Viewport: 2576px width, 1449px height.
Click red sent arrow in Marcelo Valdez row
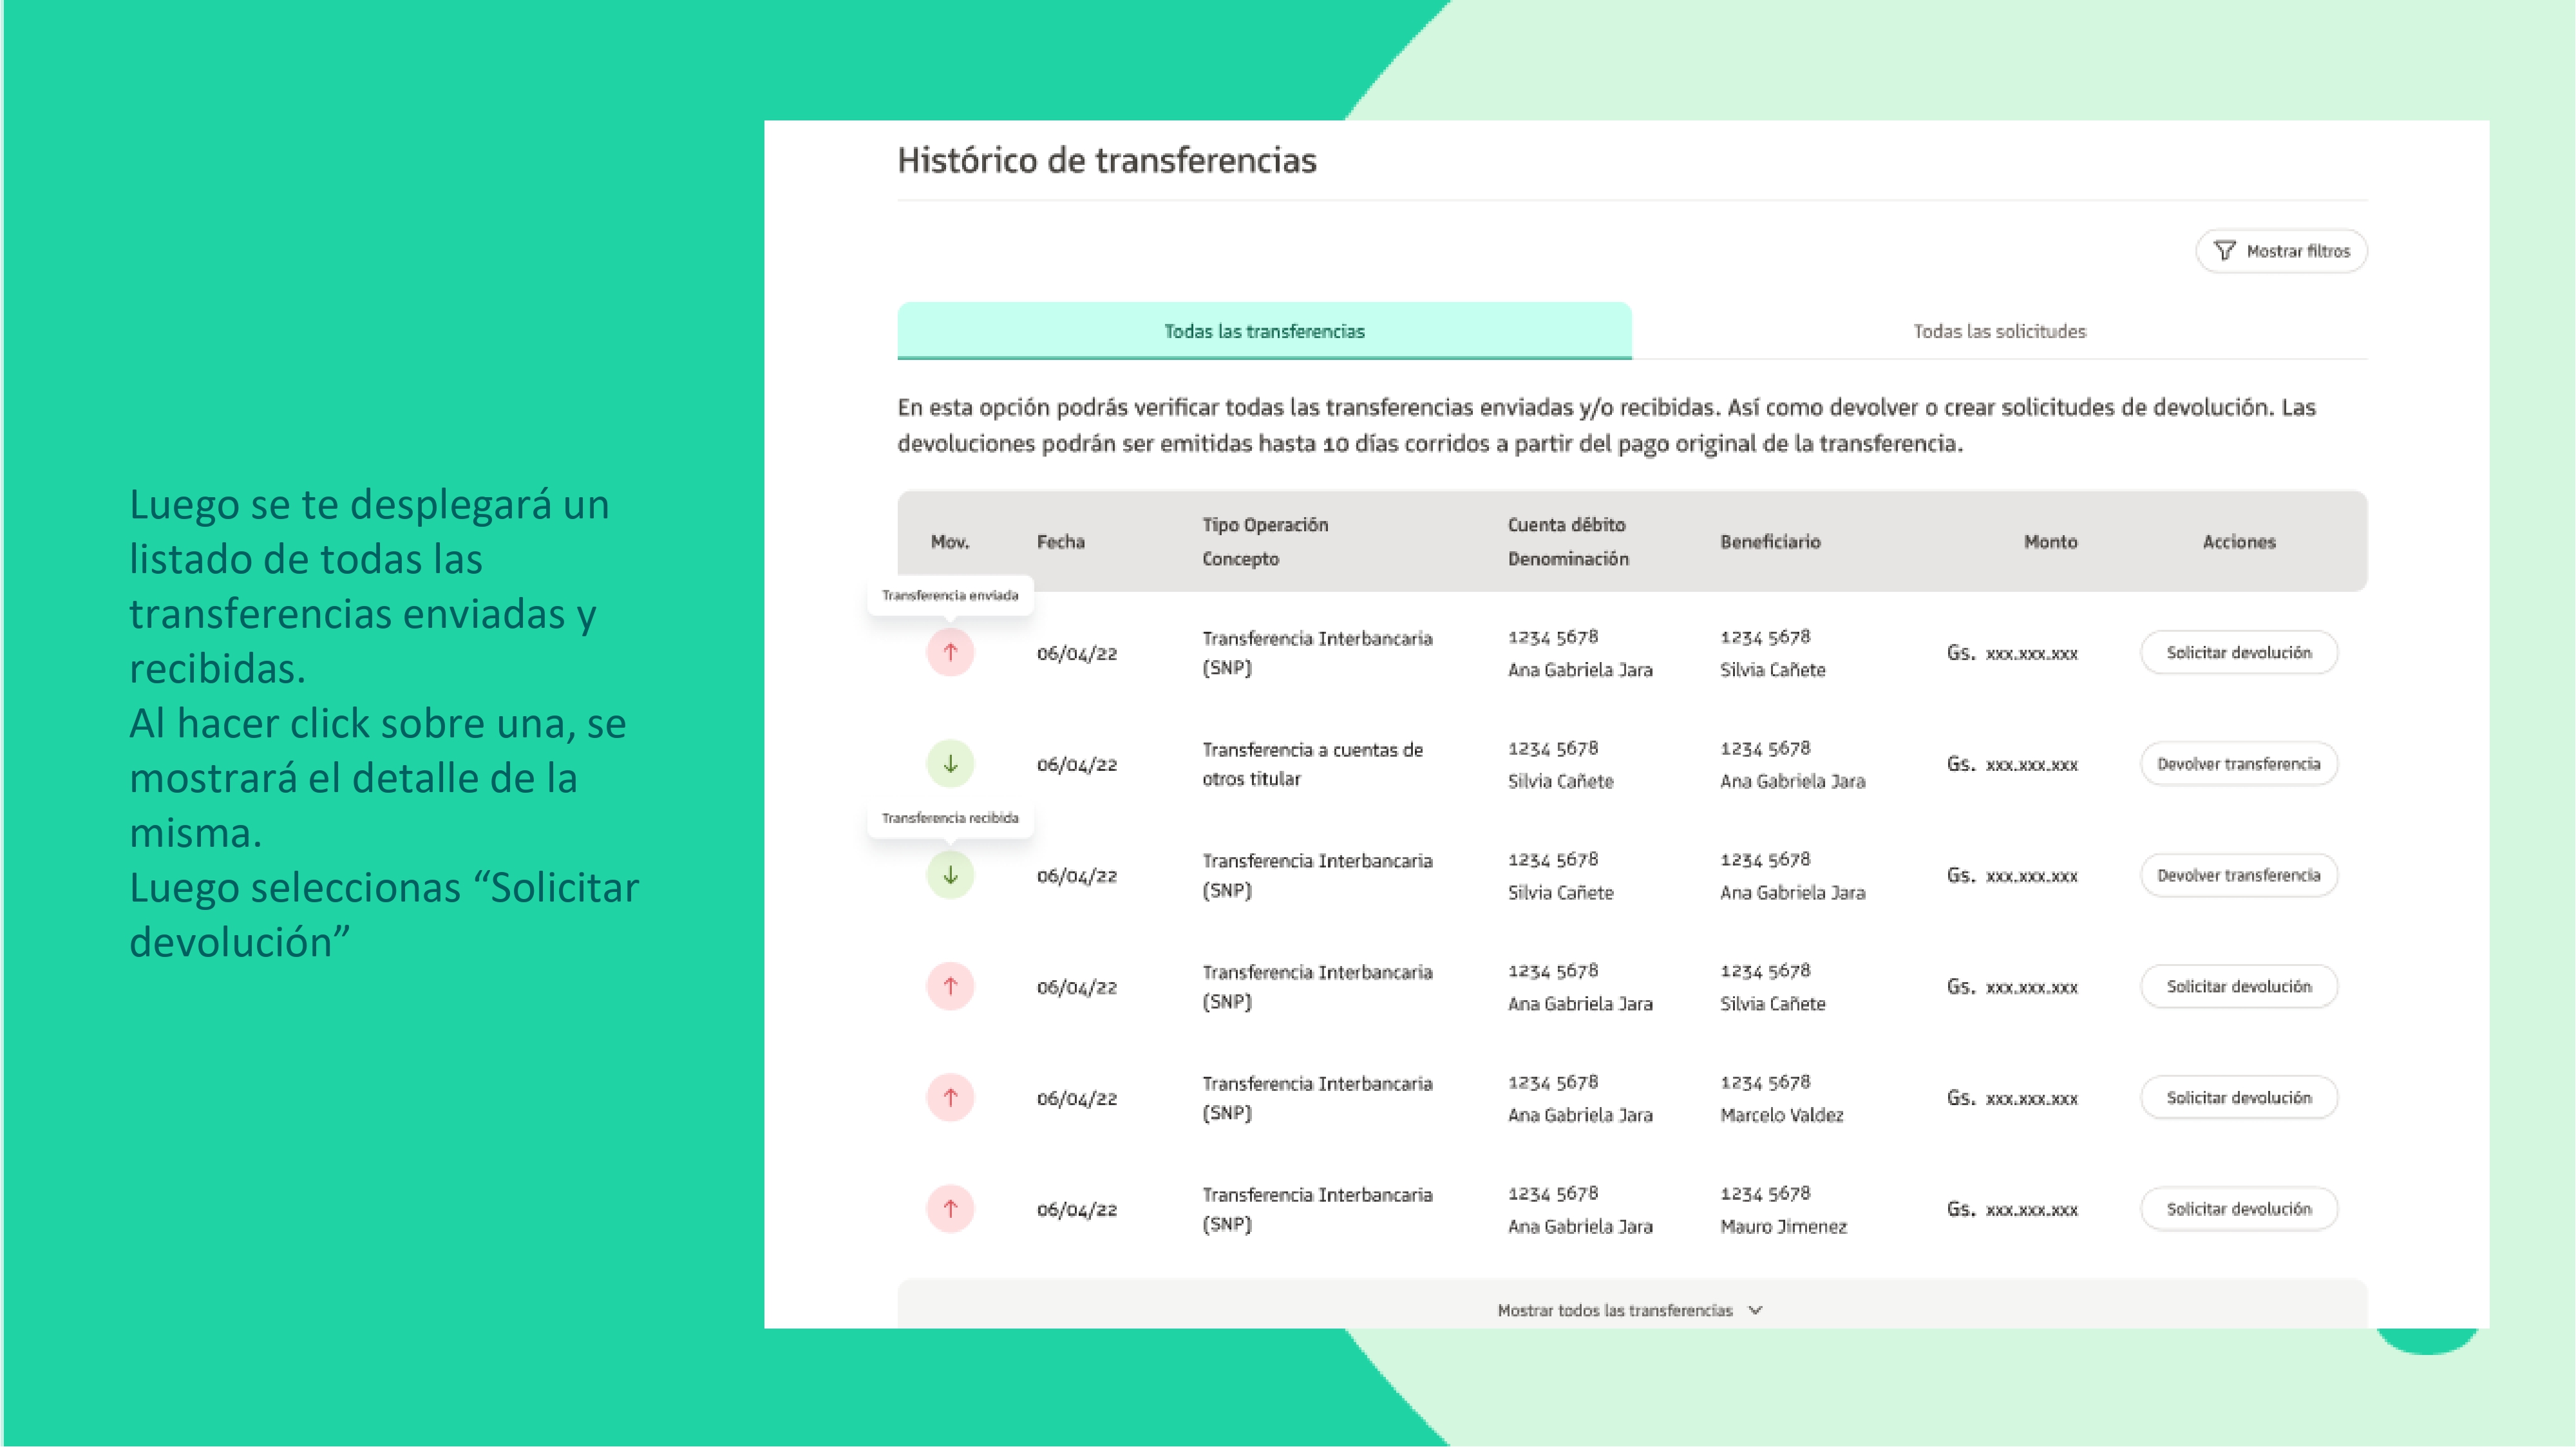tap(950, 1098)
